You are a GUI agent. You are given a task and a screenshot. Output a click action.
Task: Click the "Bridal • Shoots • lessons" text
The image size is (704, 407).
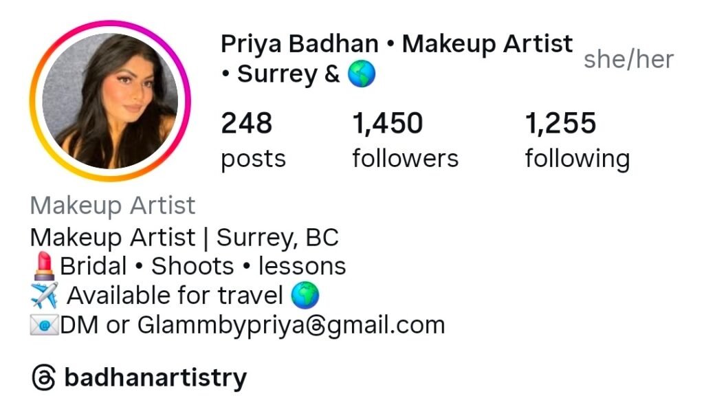[203, 266]
